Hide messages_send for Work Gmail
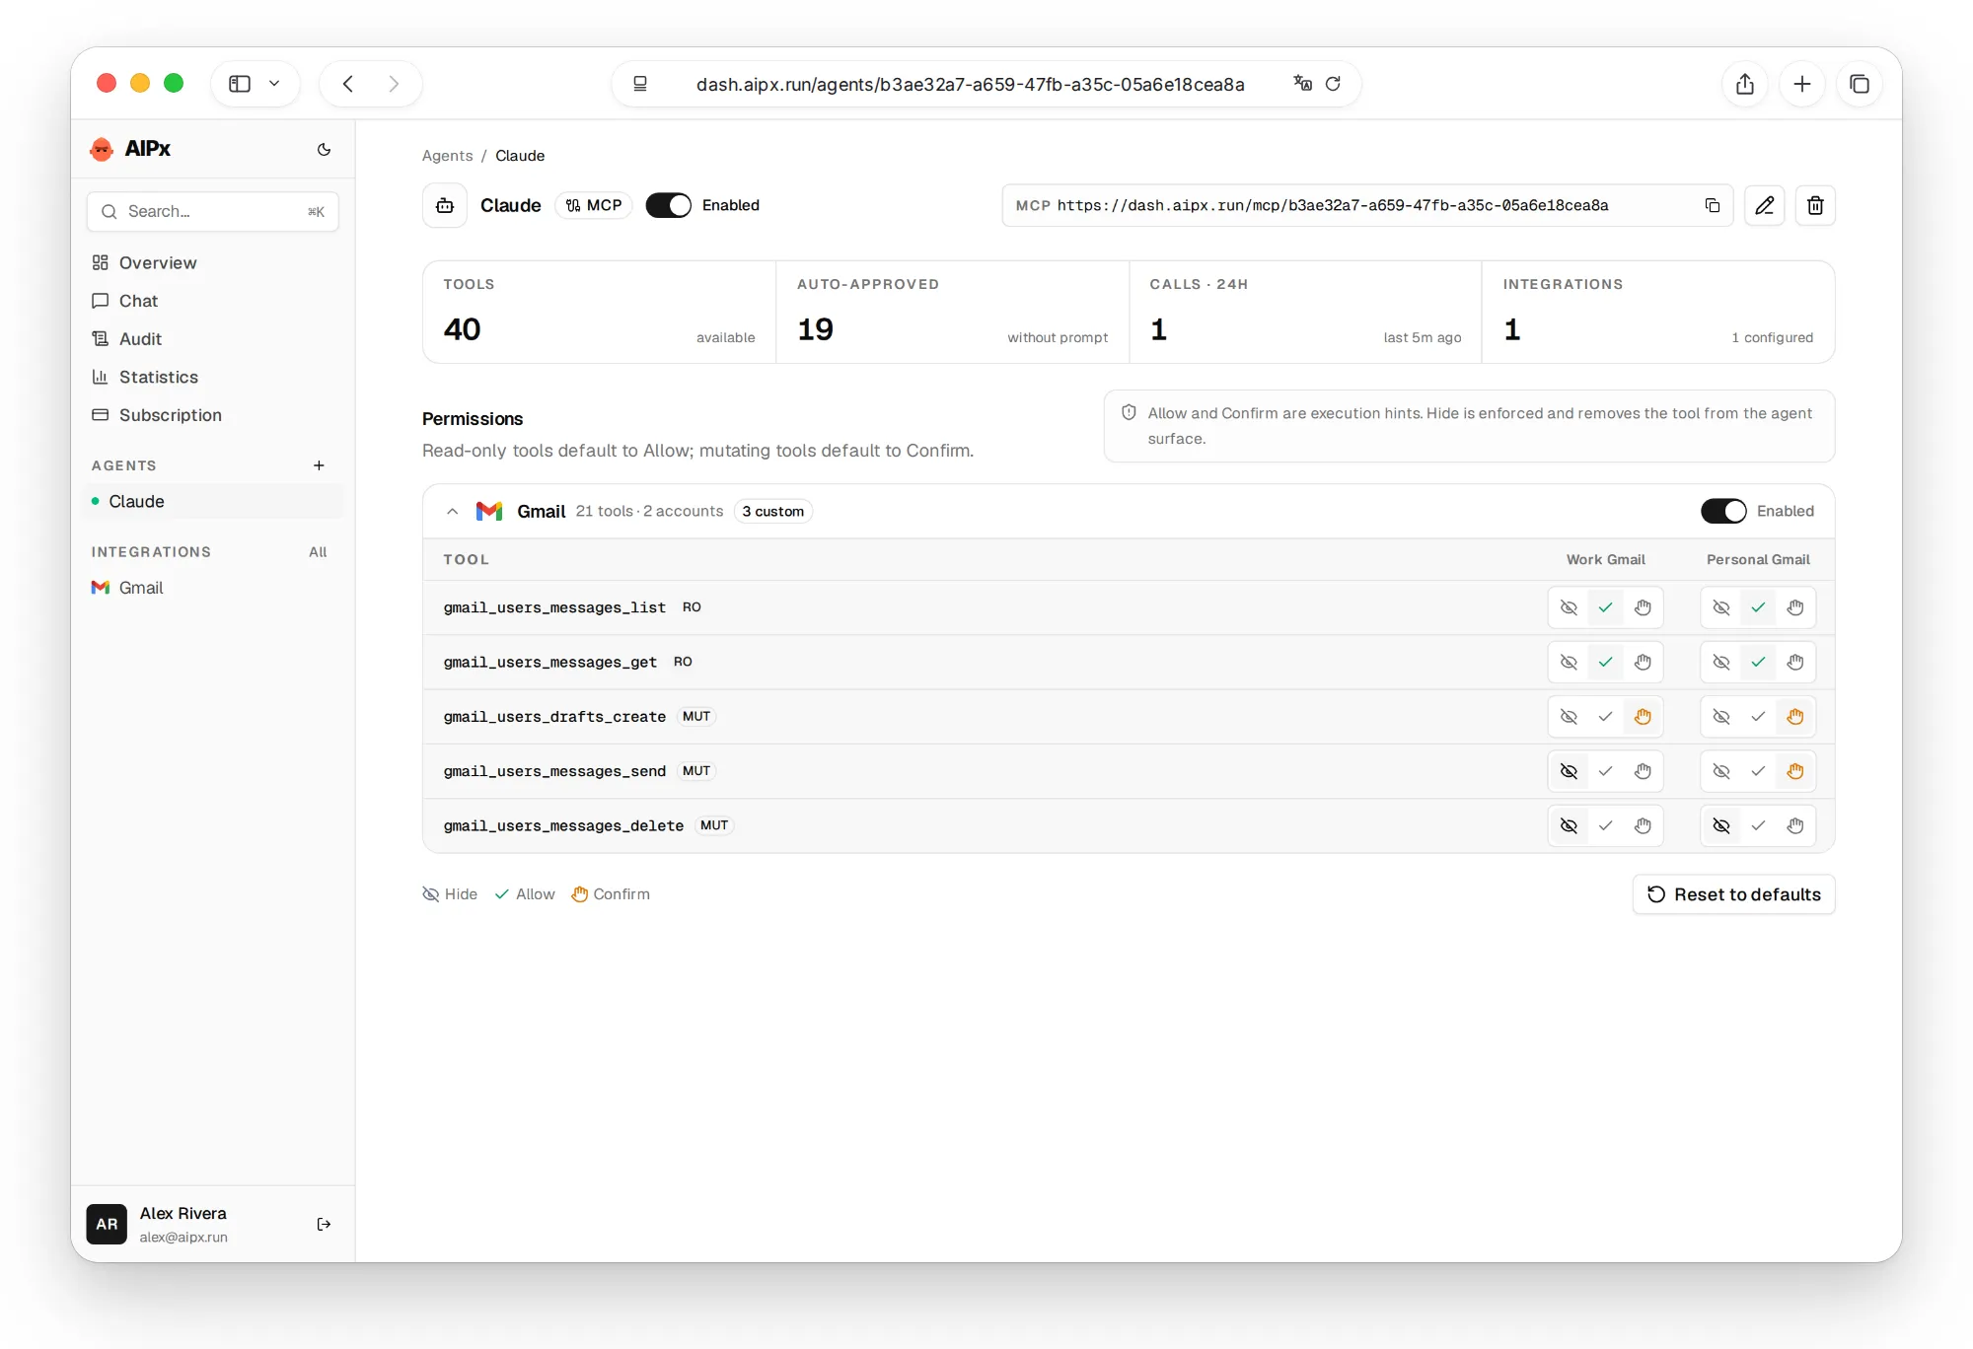This screenshot has height=1349, width=1973. pyautogui.click(x=1569, y=771)
